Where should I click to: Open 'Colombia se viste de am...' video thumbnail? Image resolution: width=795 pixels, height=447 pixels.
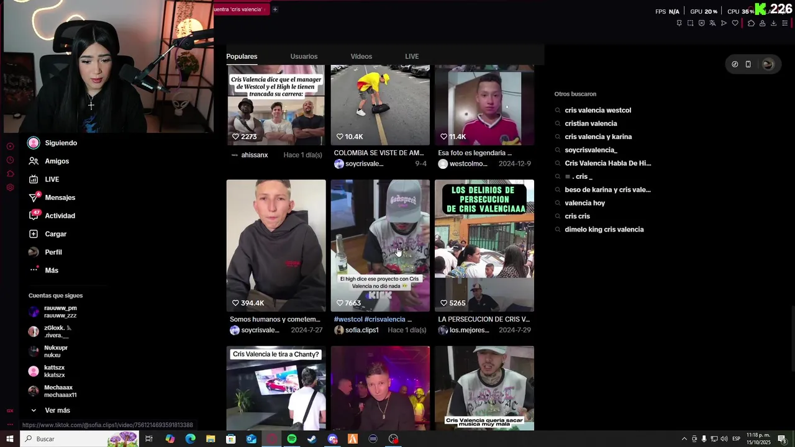coord(380,105)
